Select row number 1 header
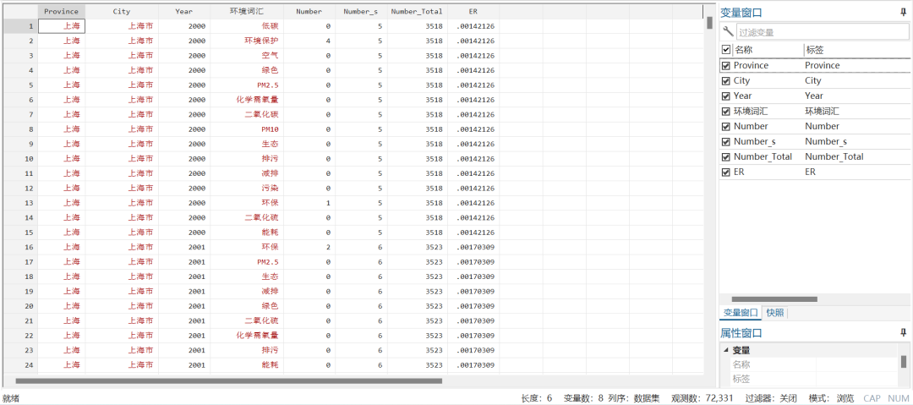Screen dimensions: 913x405 (20, 26)
